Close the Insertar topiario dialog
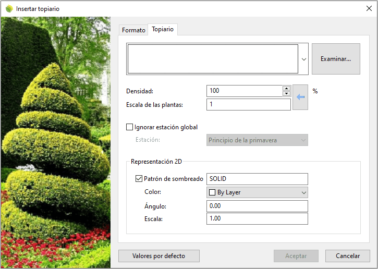The height and width of the screenshot is (269, 378). [369, 8]
